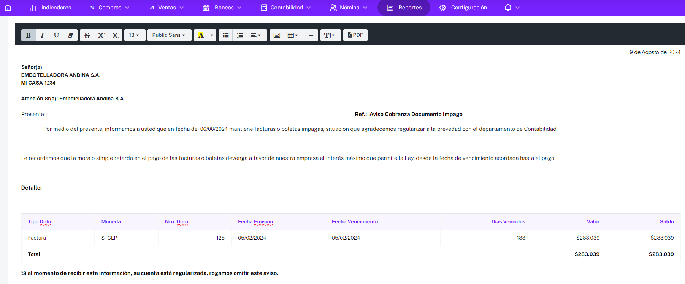Toggle superscript formatting

pos(101,35)
